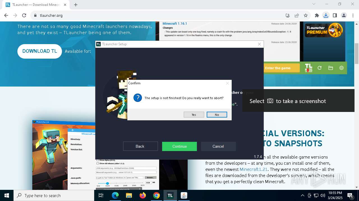Open File Explorer from taskbar
Image resolution: width=359 pixels, height=201 pixels.
(x=129, y=195)
